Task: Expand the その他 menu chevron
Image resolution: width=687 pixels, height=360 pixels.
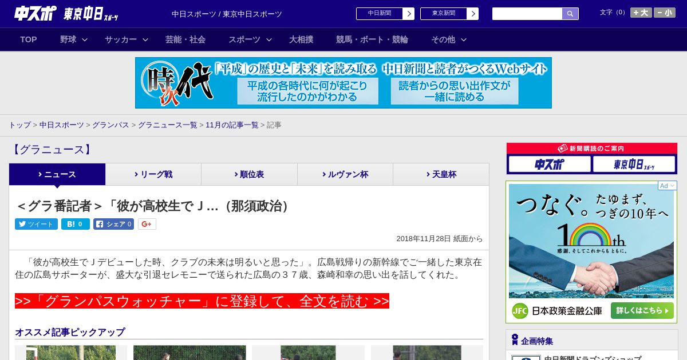Action: click(464, 39)
